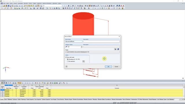Toggle SNAP in the status bar
The height and width of the screenshot is (104, 185).
pos(115,103)
